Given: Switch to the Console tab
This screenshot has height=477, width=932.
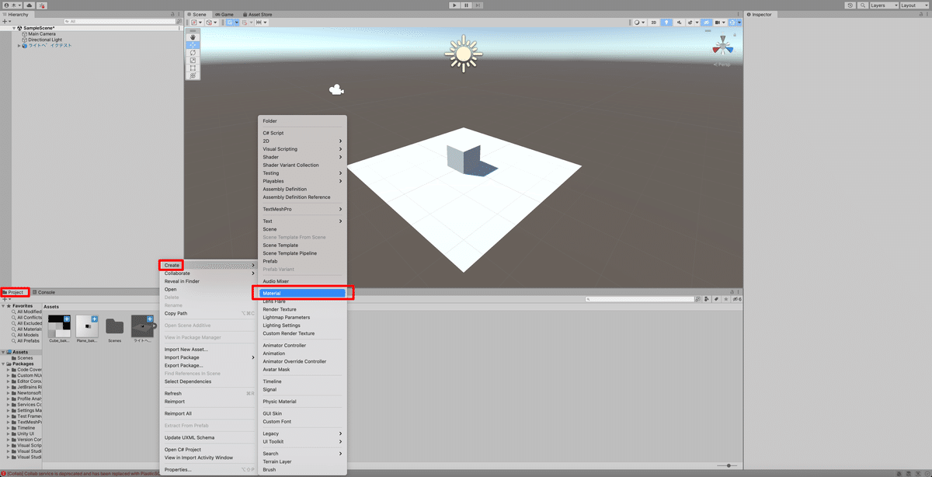Looking at the screenshot, I should click(x=43, y=292).
